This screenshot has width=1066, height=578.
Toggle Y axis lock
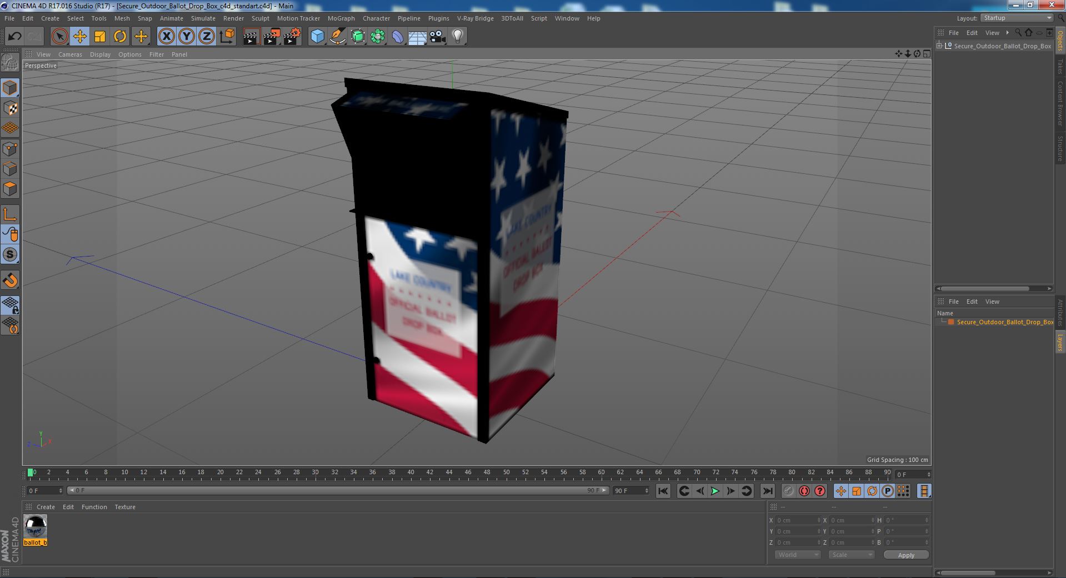(x=187, y=37)
